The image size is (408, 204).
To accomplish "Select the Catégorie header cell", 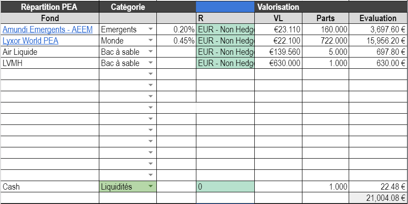I will tap(128, 7).
